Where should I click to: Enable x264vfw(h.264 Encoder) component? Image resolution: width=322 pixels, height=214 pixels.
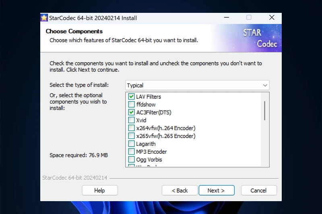131,128
